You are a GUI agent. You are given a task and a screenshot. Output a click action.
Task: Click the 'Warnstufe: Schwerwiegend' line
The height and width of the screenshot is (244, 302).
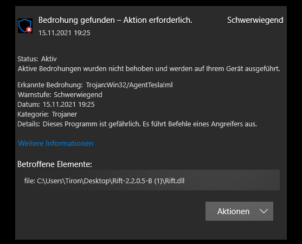tap(60, 95)
